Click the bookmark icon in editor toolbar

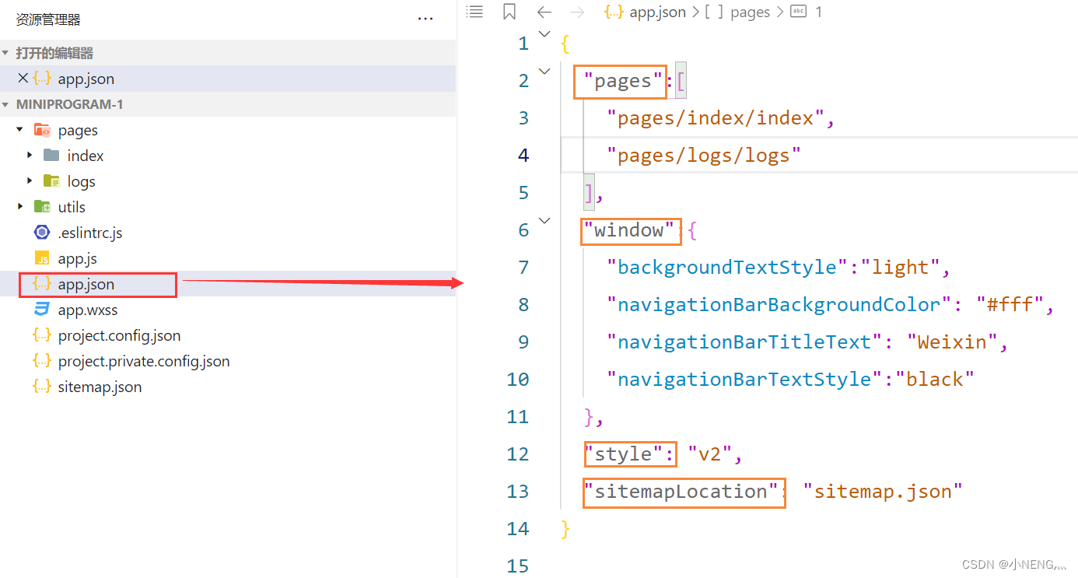pos(509,12)
